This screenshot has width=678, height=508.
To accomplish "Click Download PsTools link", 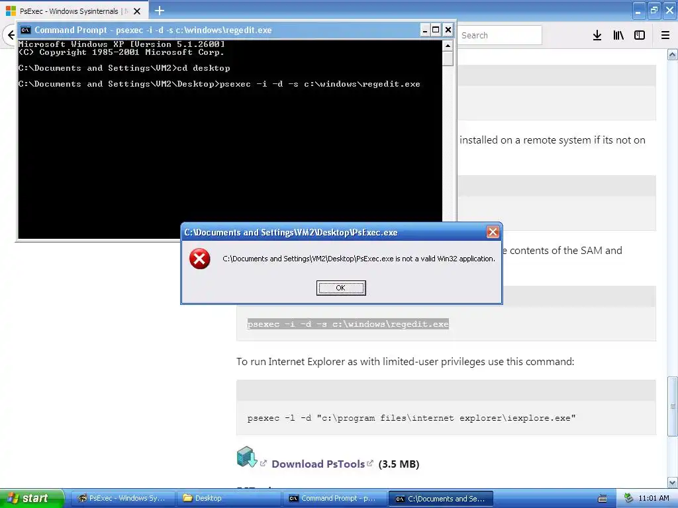I will 318,464.
